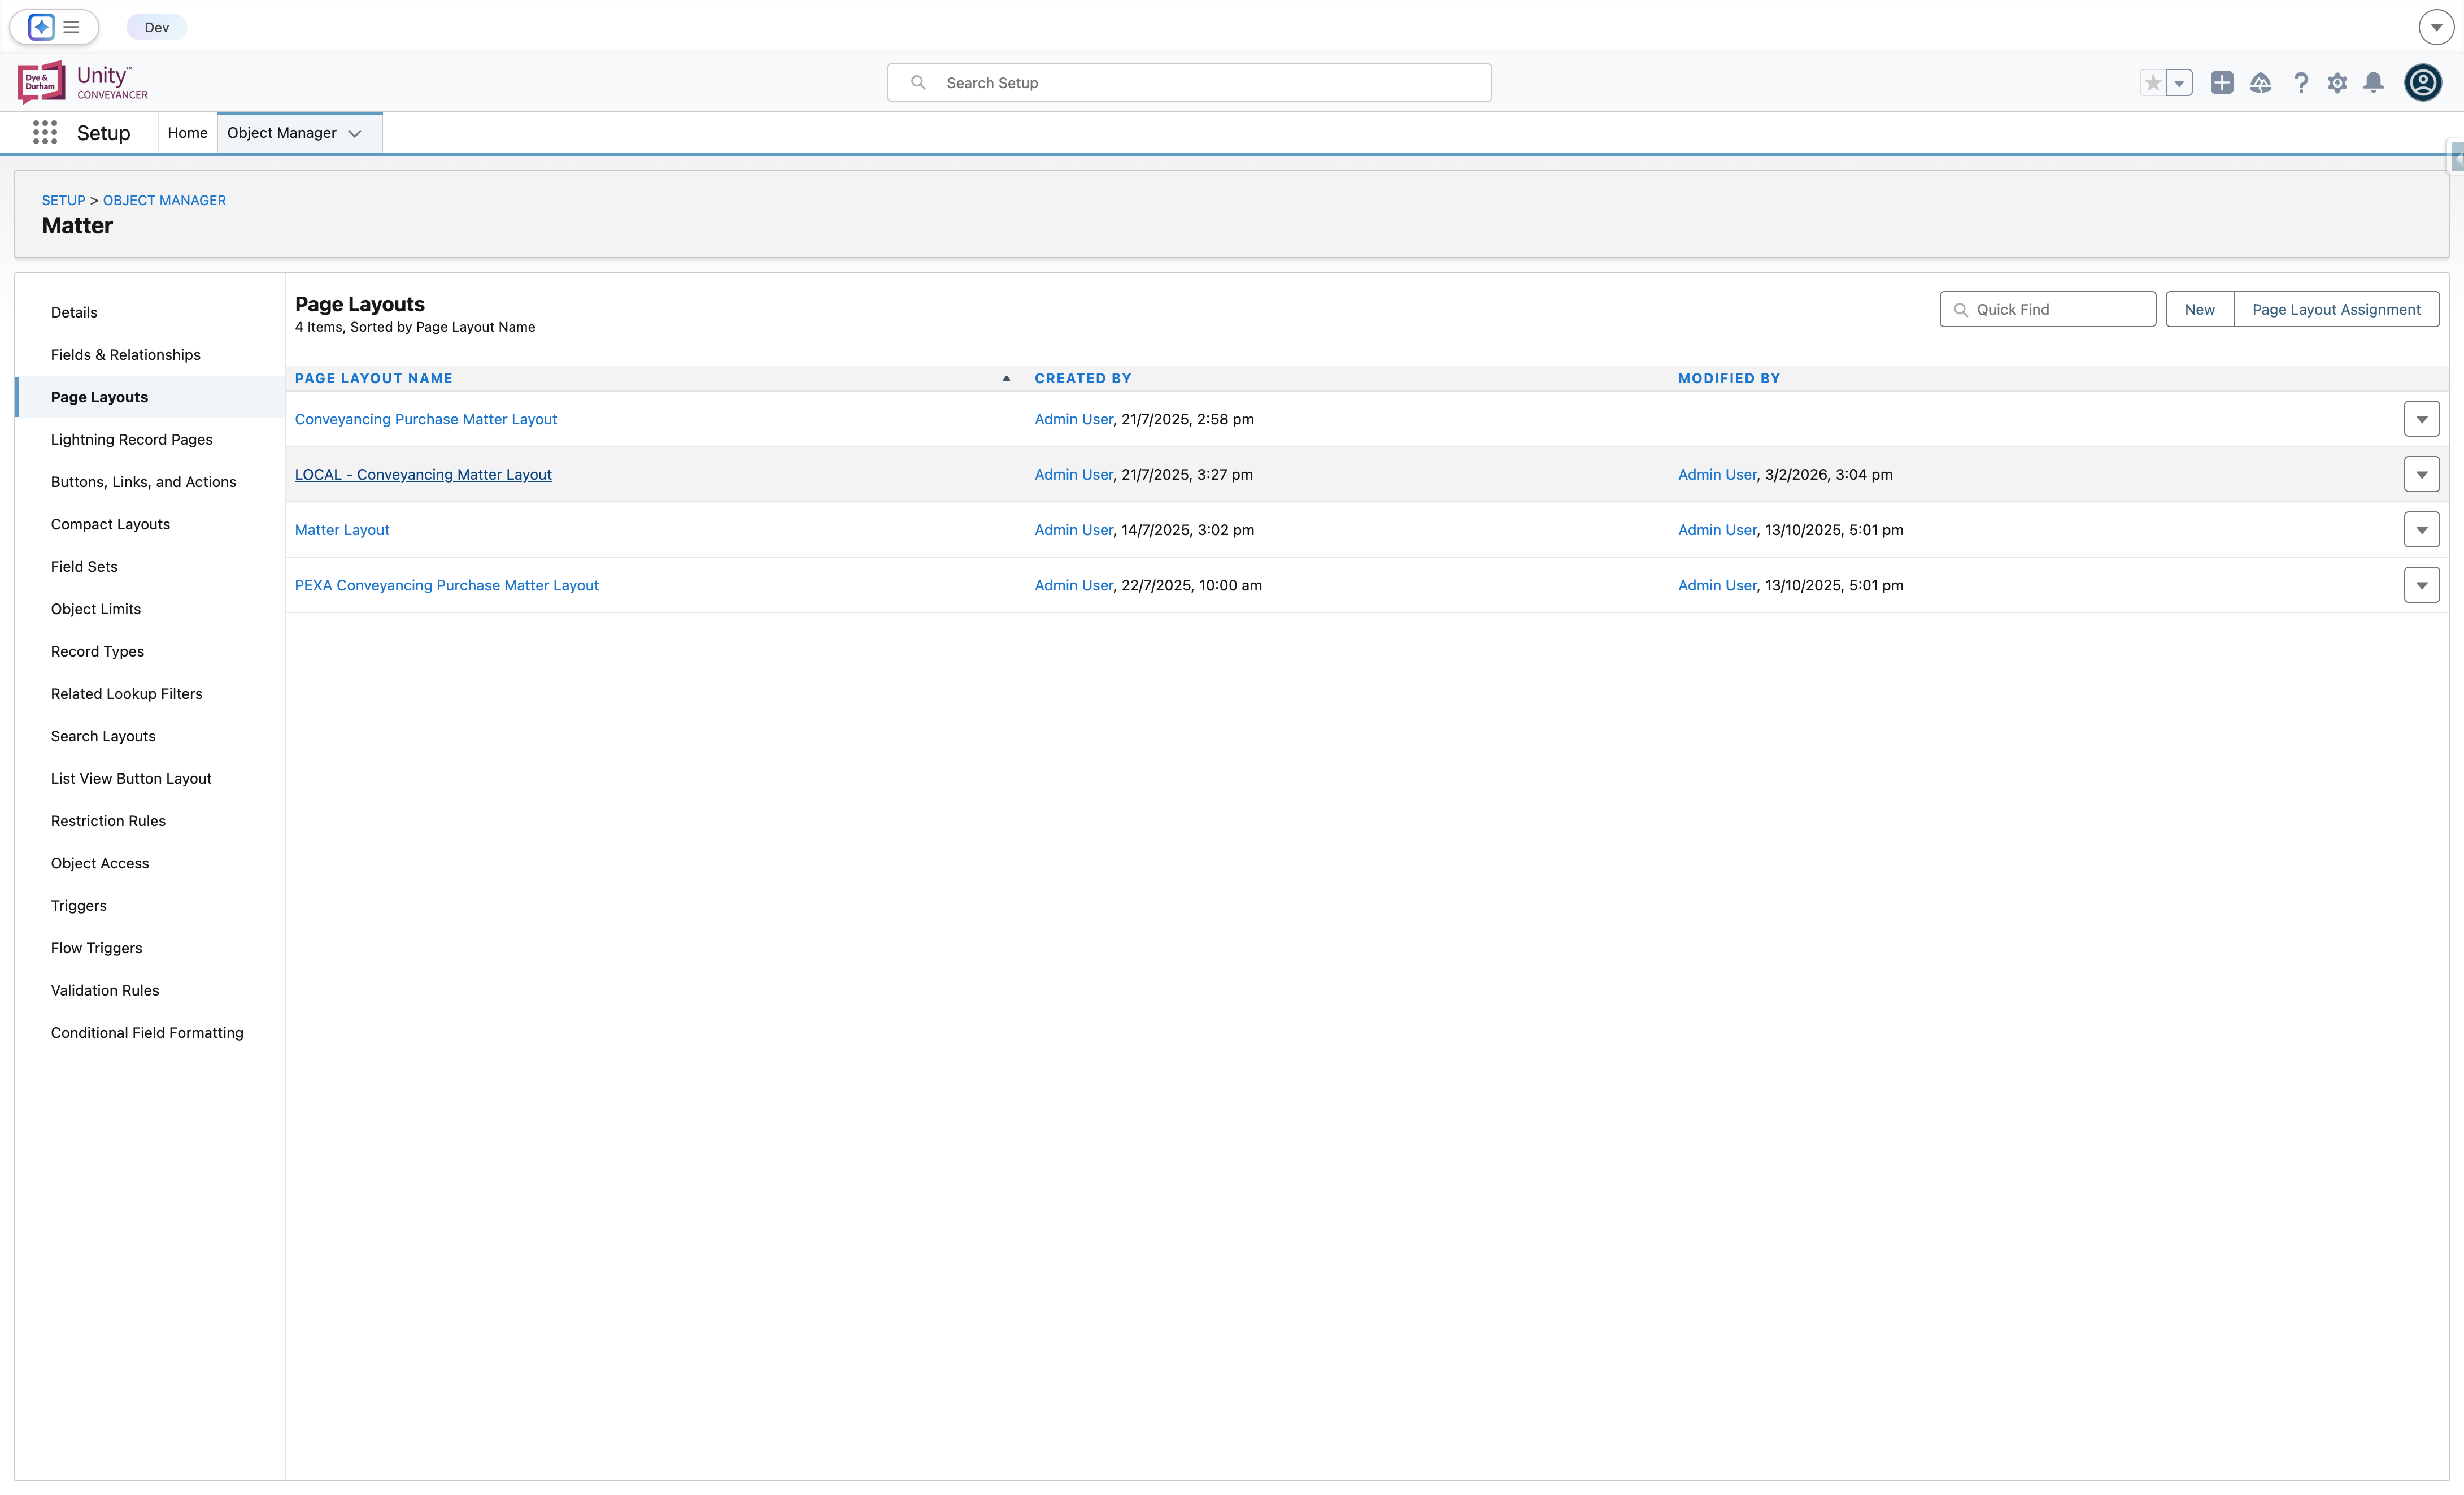The width and height of the screenshot is (2464, 1495).
Task: Open Record Types in sidebar
Action: 97,651
